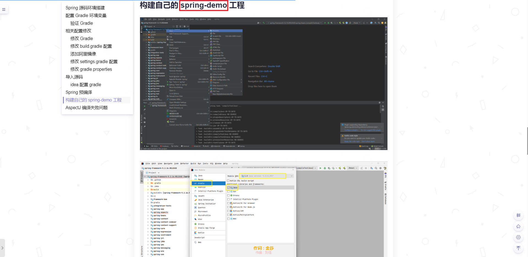Open the '验证 Gradle' contents entry
Screen dimensions: 528x257
click(81, 23)
